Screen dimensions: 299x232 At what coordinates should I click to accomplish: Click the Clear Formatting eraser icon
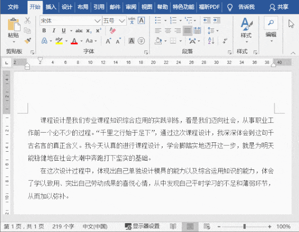point(112,30)
